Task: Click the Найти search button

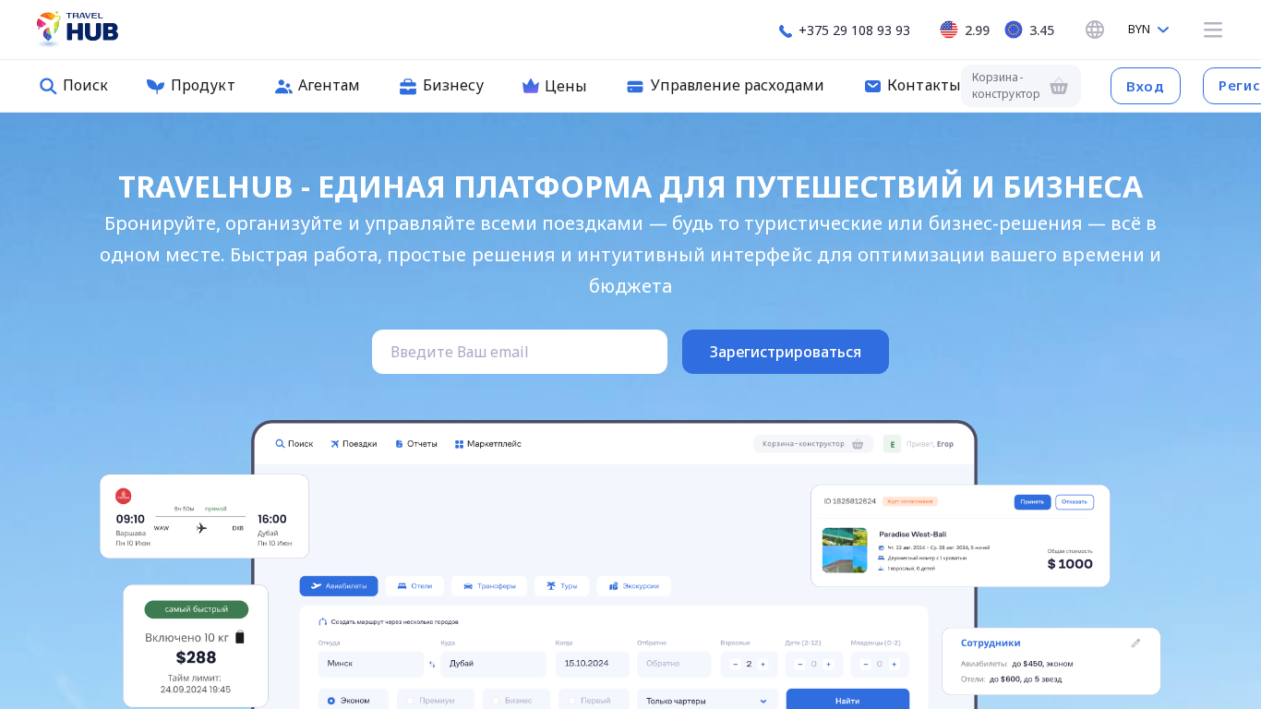Action: tap(847, 701)
